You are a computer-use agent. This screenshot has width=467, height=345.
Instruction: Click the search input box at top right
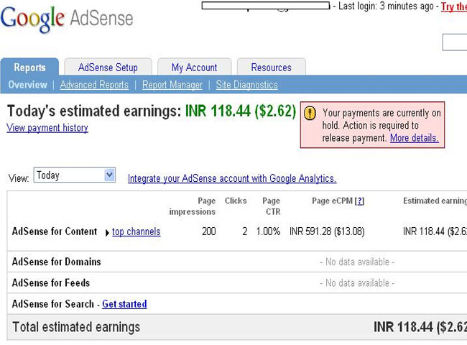tap(455, 42)
